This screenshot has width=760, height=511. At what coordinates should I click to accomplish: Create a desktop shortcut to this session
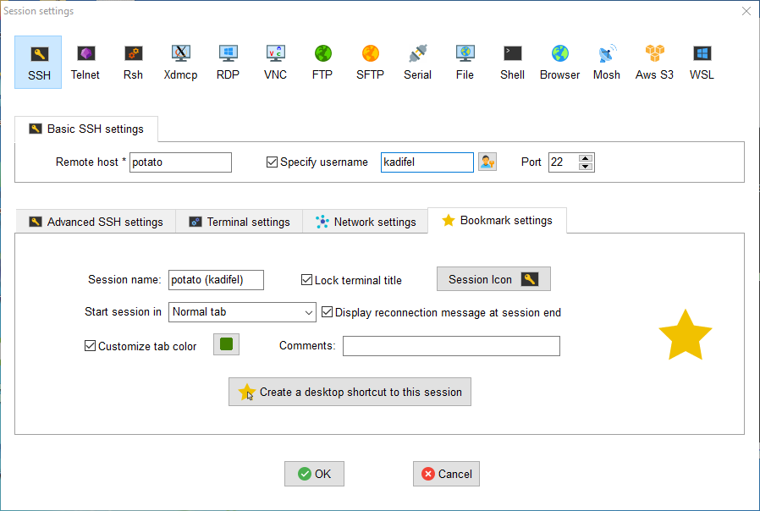[350, 392]
